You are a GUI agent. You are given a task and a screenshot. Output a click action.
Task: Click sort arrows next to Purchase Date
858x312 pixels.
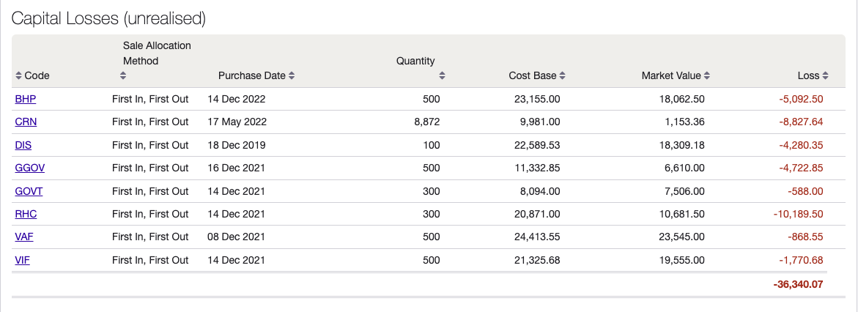(292, 75)
